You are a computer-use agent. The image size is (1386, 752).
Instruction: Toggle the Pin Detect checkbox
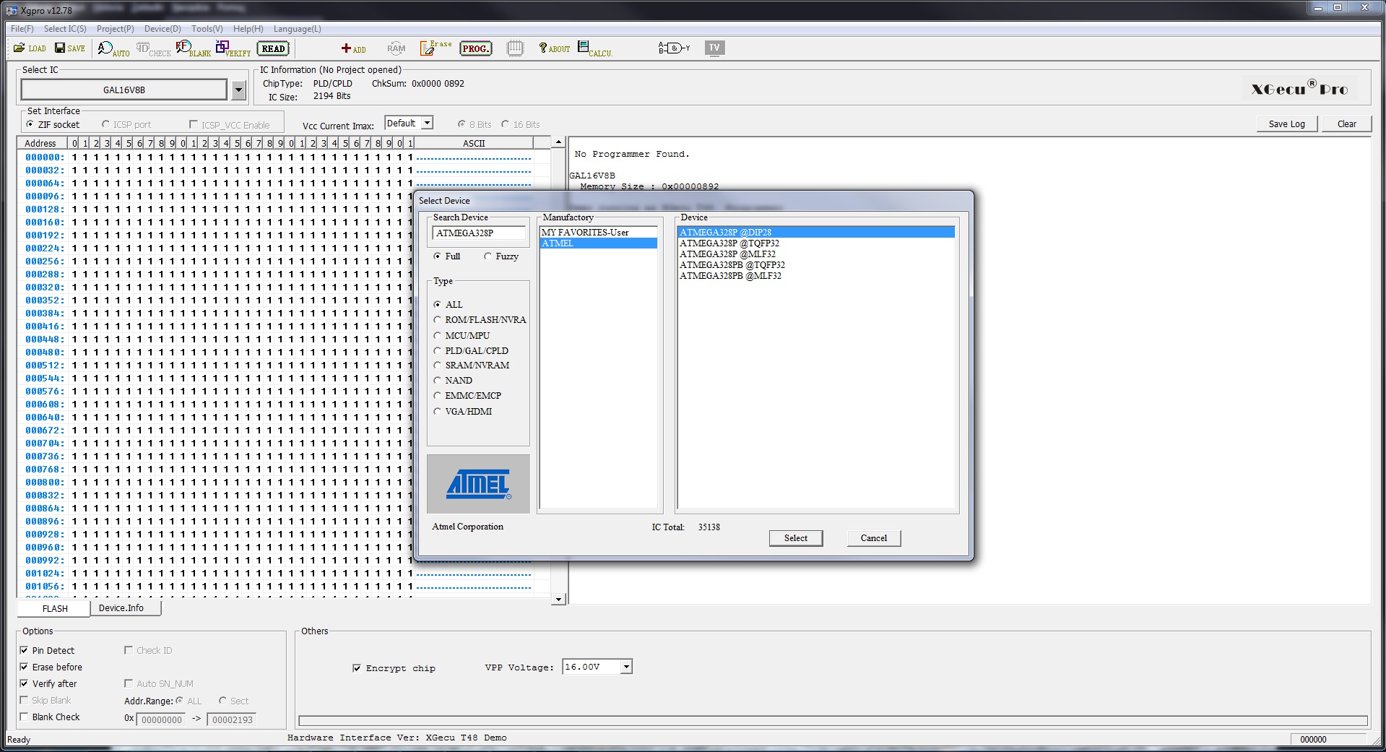click(x=24, y=650)
